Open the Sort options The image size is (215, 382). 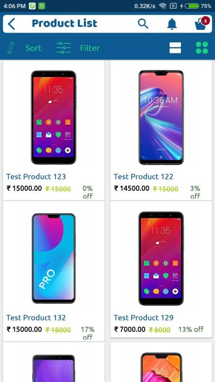pos(34,48)
